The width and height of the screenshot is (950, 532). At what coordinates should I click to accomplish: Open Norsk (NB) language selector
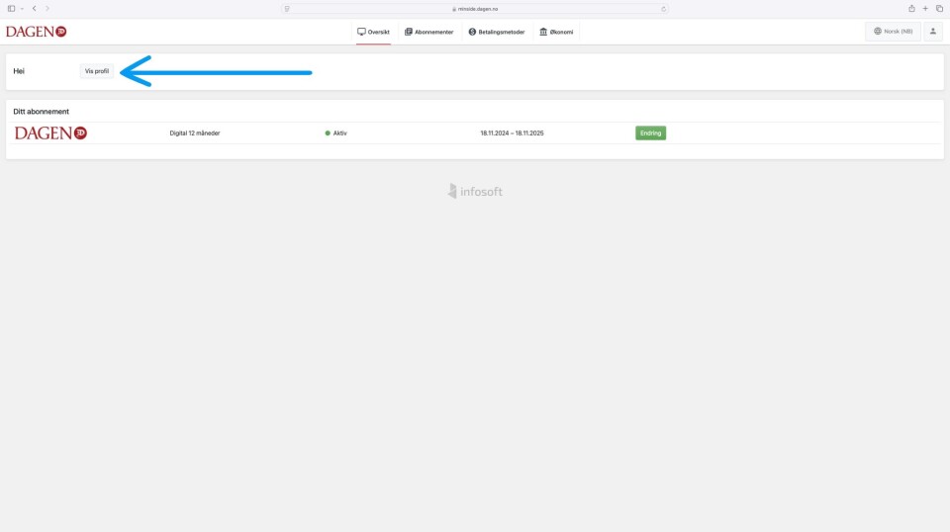pyautogui.click(x=893, y=32)
